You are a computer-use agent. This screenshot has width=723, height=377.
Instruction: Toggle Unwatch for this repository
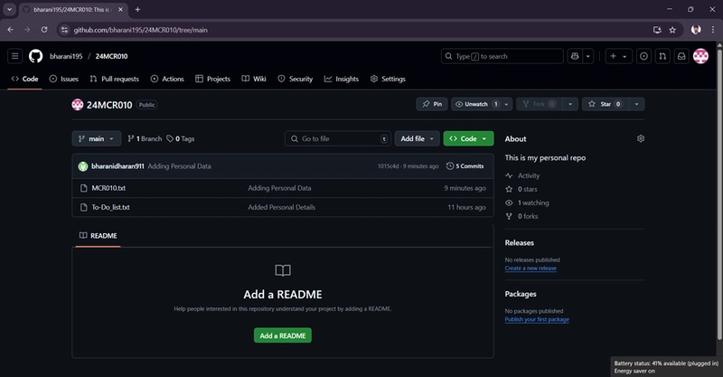(x=476, y=104)
